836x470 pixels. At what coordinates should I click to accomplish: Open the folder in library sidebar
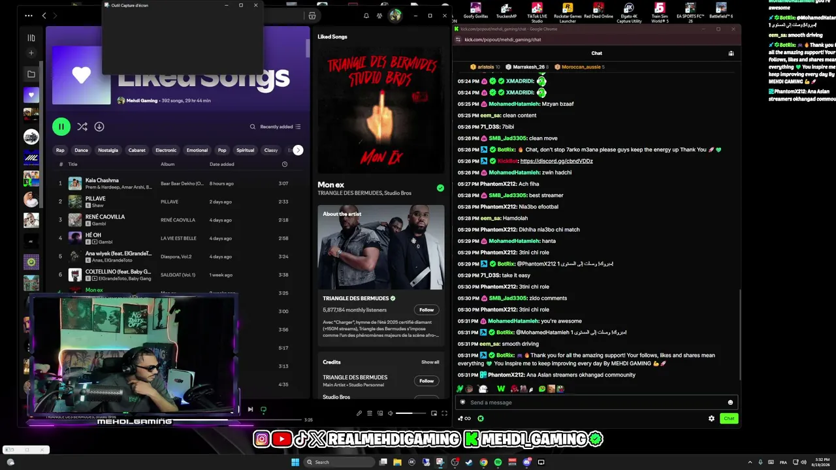click(31, 74)
